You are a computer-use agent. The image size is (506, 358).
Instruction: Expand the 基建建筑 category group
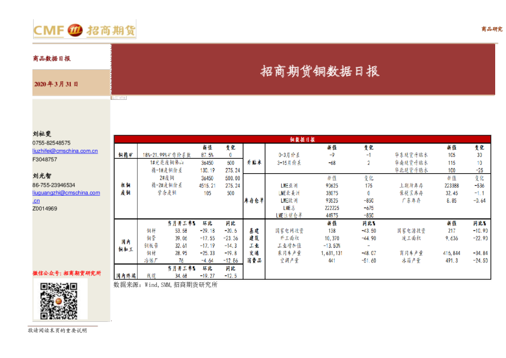[x=253, y=232]
